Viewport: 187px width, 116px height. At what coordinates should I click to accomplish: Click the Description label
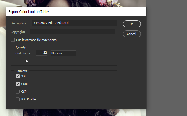pyautogui.click(x=19, y=23)
